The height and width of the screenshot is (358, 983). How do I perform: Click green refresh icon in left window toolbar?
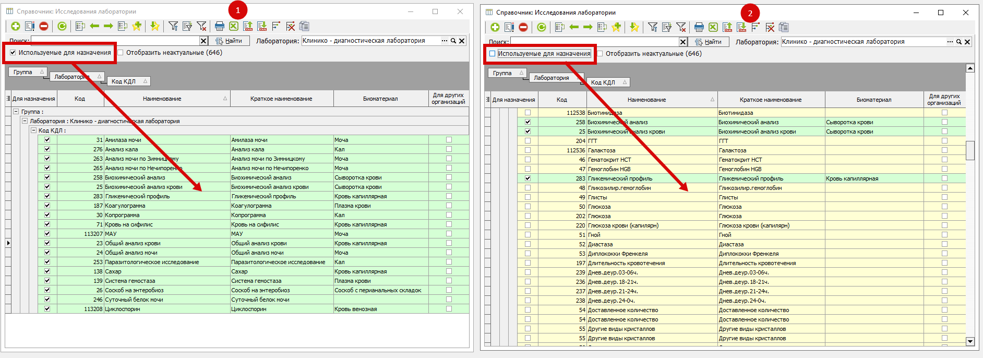[x=62, y=26]
